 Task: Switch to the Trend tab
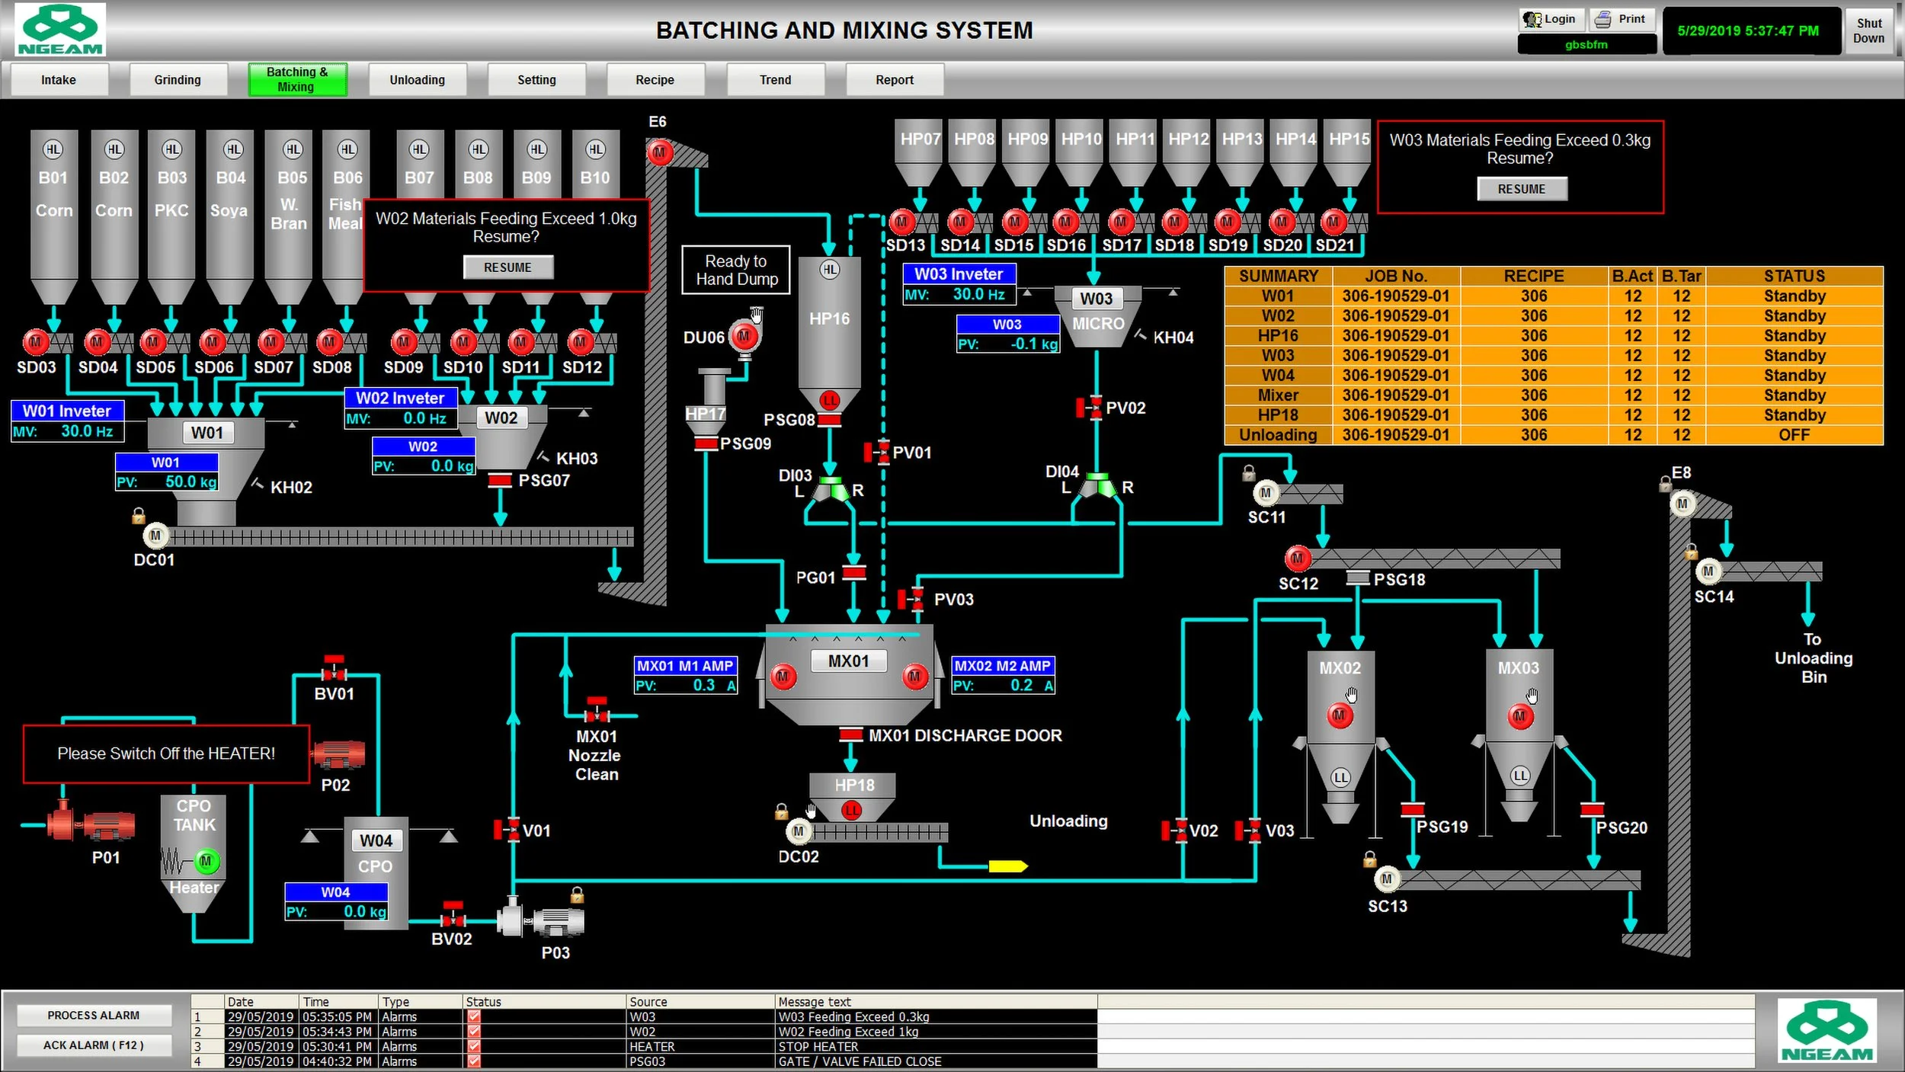tap(775, 79)
